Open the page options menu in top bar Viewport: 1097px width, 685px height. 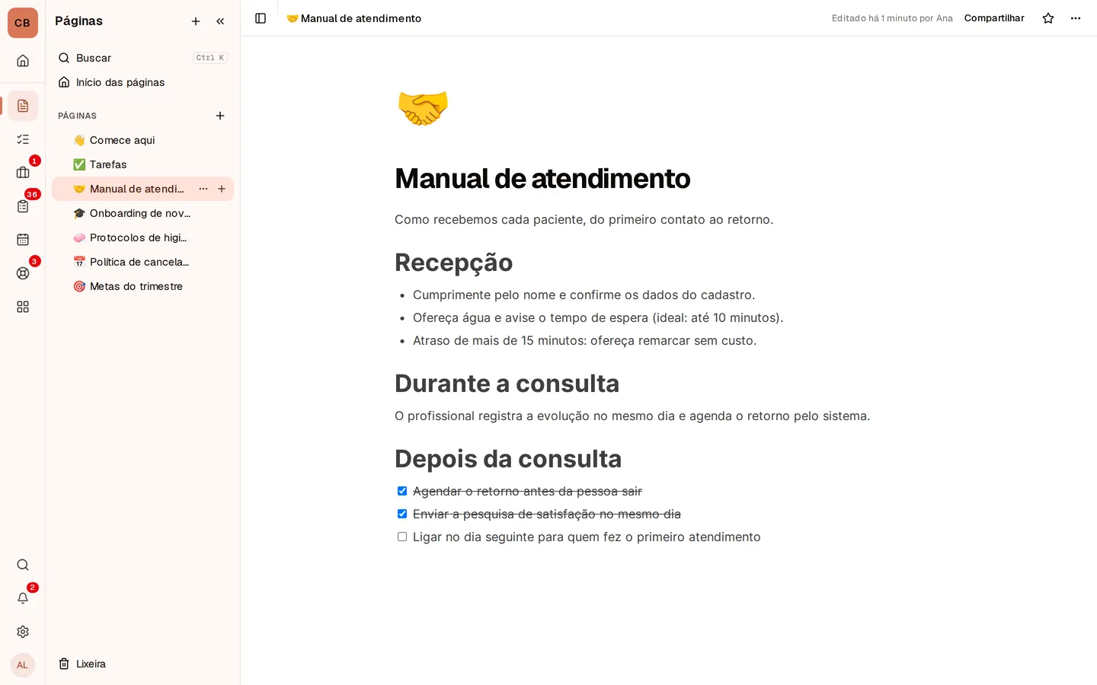(x=1076, y=18)
